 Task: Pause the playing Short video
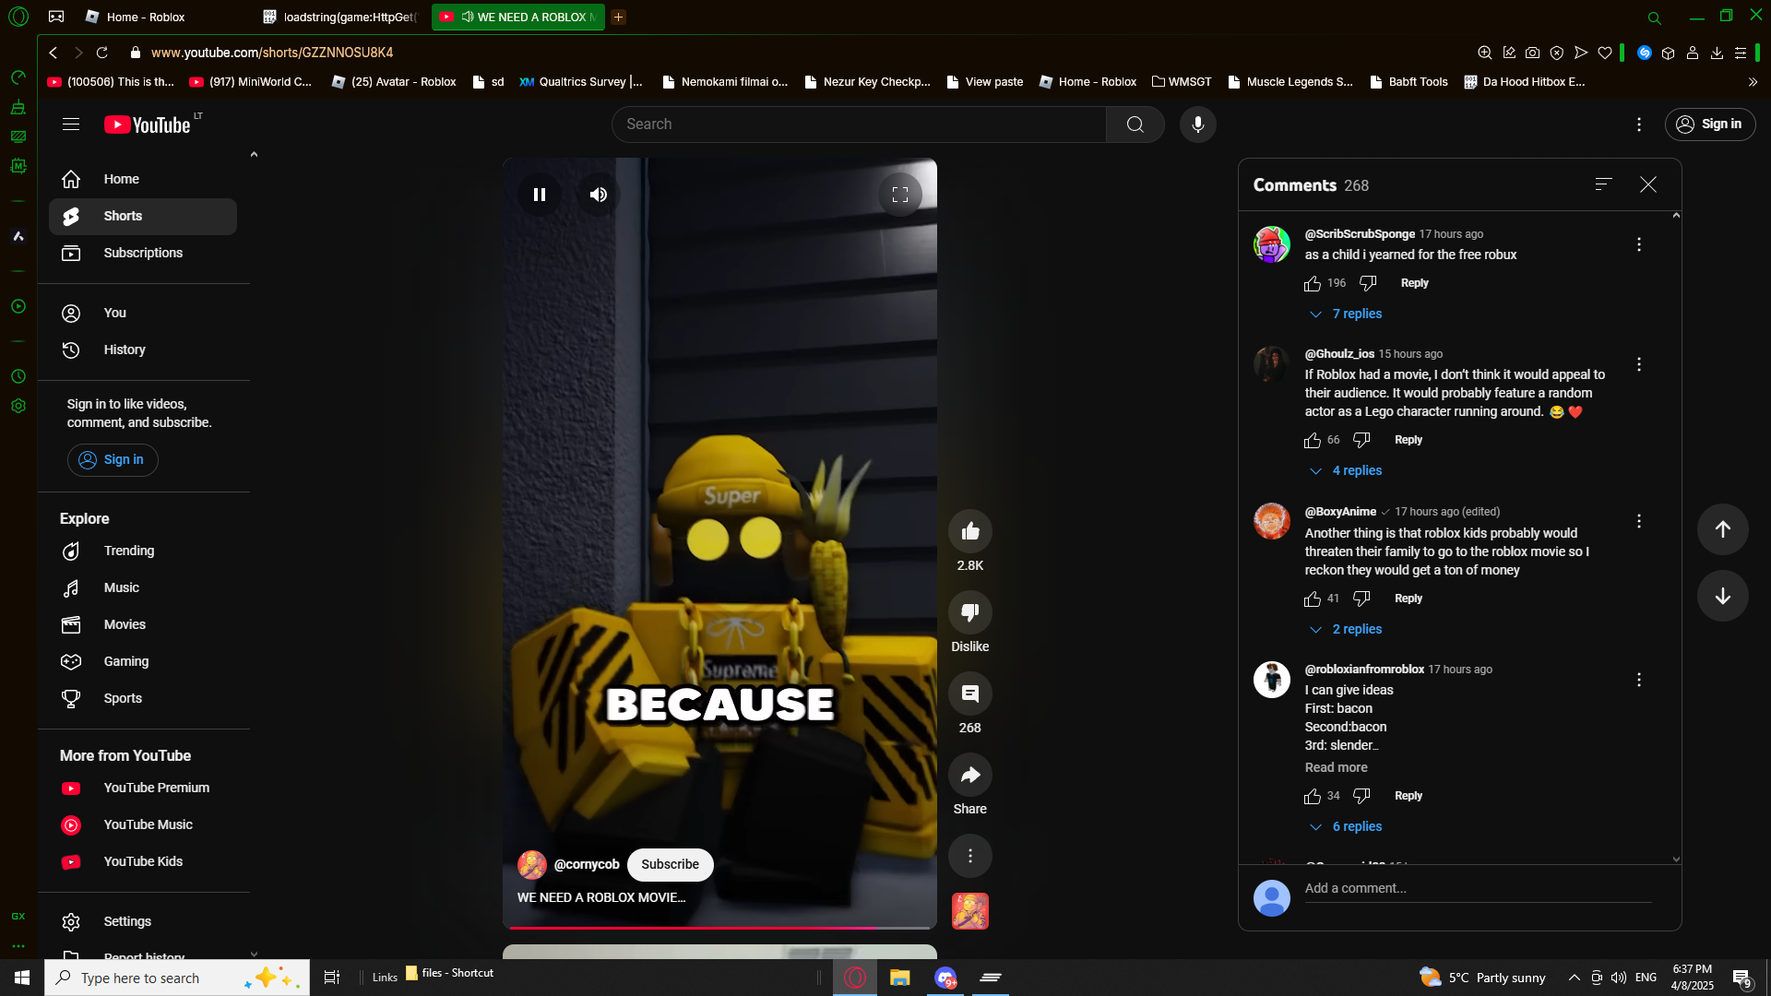point(540,195)
